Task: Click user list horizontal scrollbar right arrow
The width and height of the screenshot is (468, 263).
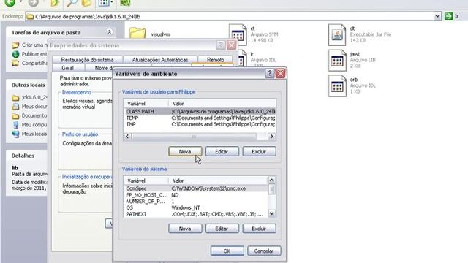Action: pos(271,137)
